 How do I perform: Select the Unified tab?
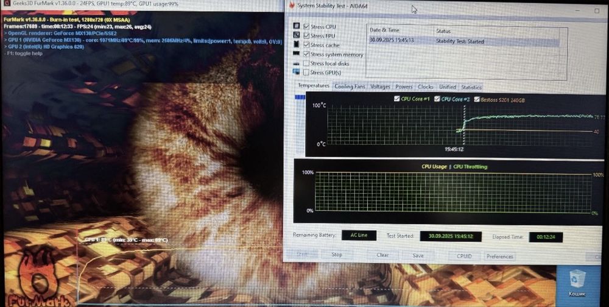pyautogui.click(x=448, y=87)
